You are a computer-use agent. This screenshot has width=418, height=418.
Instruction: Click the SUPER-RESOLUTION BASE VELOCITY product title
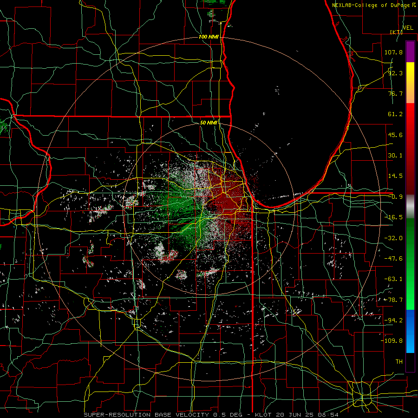coord(146,415)
